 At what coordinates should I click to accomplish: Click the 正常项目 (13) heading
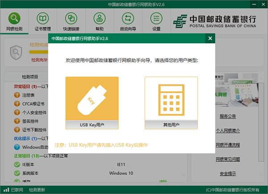[26, 156]
